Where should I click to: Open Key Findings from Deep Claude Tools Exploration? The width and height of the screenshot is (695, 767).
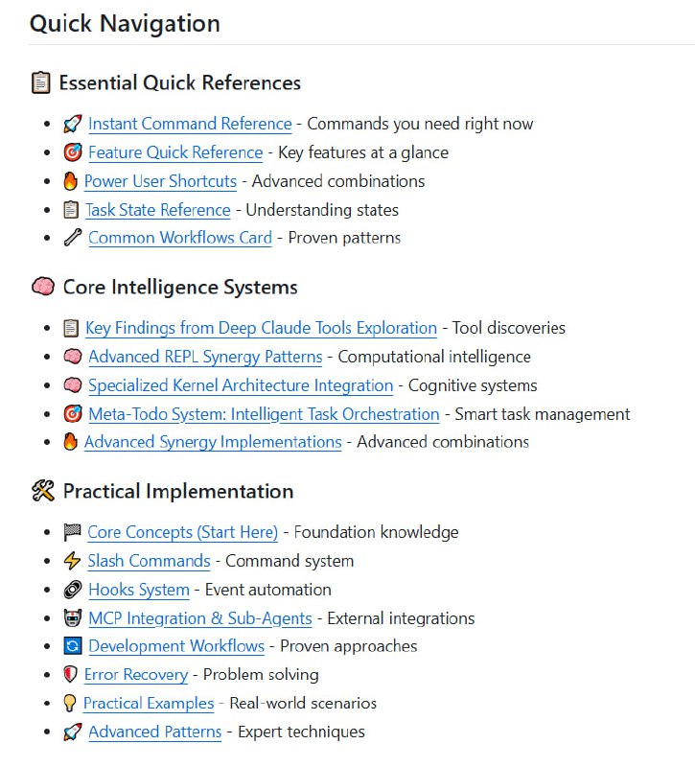(261, 328)
